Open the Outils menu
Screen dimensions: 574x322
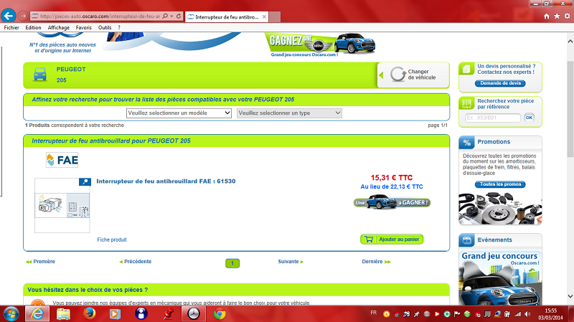click(x=105, y=27)
